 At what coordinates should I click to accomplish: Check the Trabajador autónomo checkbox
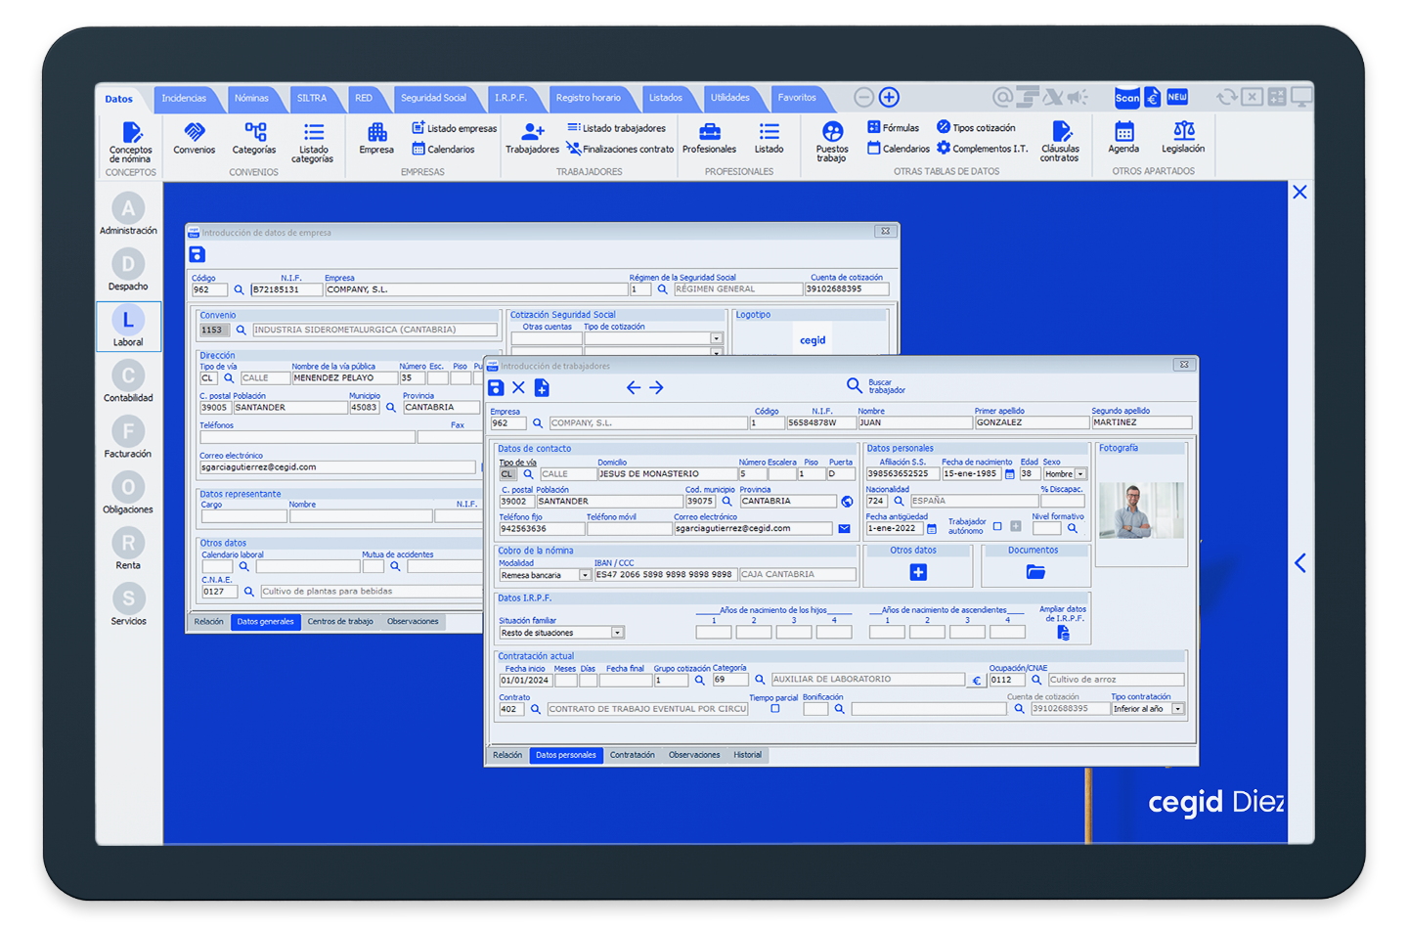997,526
